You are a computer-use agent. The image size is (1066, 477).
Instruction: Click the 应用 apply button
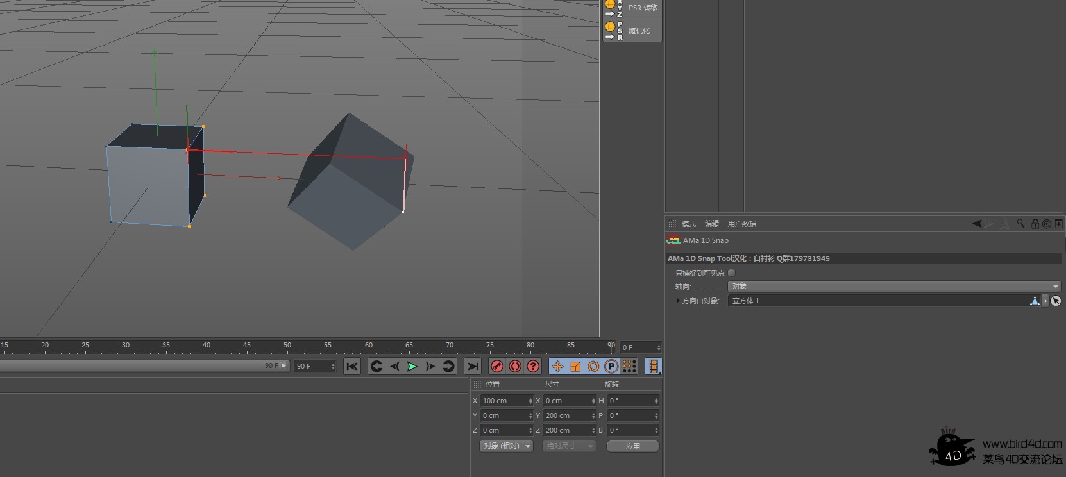point(633,446)
